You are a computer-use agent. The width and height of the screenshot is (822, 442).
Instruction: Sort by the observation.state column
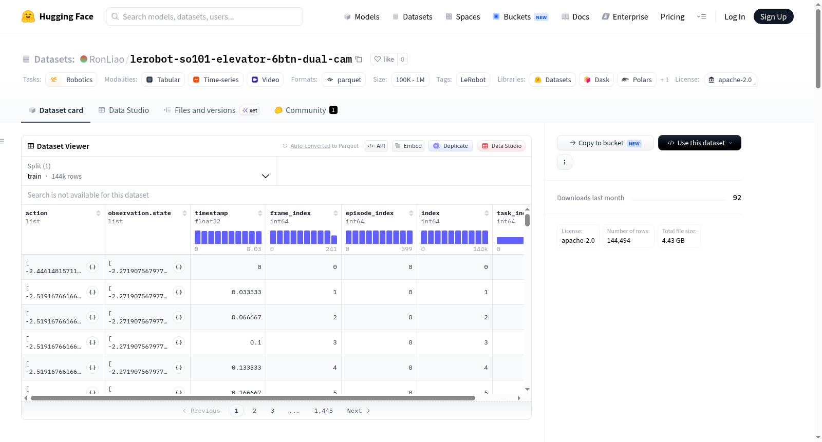(184, 213)
